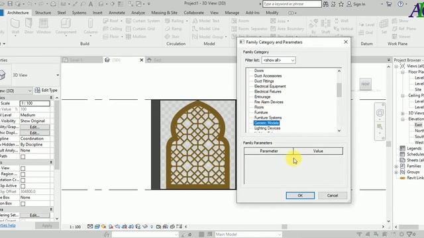
Task: Click the Grid datum tool
Action: point(366,32)
